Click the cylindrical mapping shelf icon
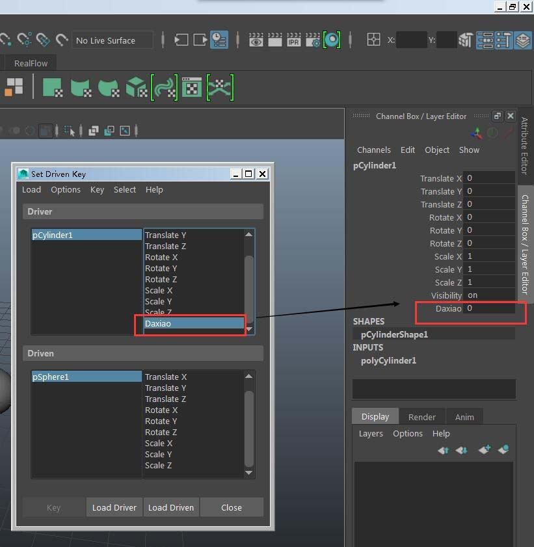The image size is (534, 547). 81,87
